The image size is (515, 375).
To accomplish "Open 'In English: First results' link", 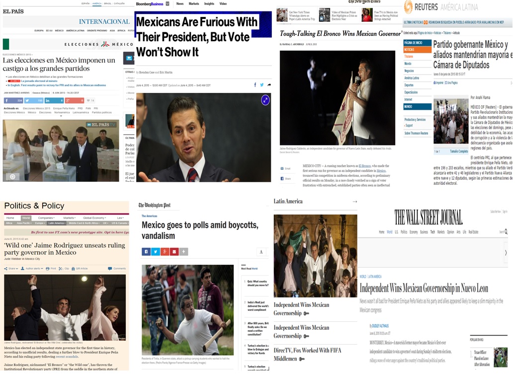I will (x=57, y=85).
